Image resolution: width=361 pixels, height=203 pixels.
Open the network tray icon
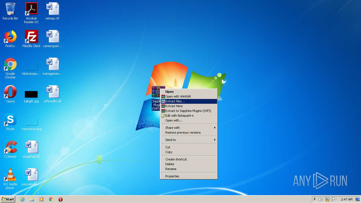(x=327, y=199)
